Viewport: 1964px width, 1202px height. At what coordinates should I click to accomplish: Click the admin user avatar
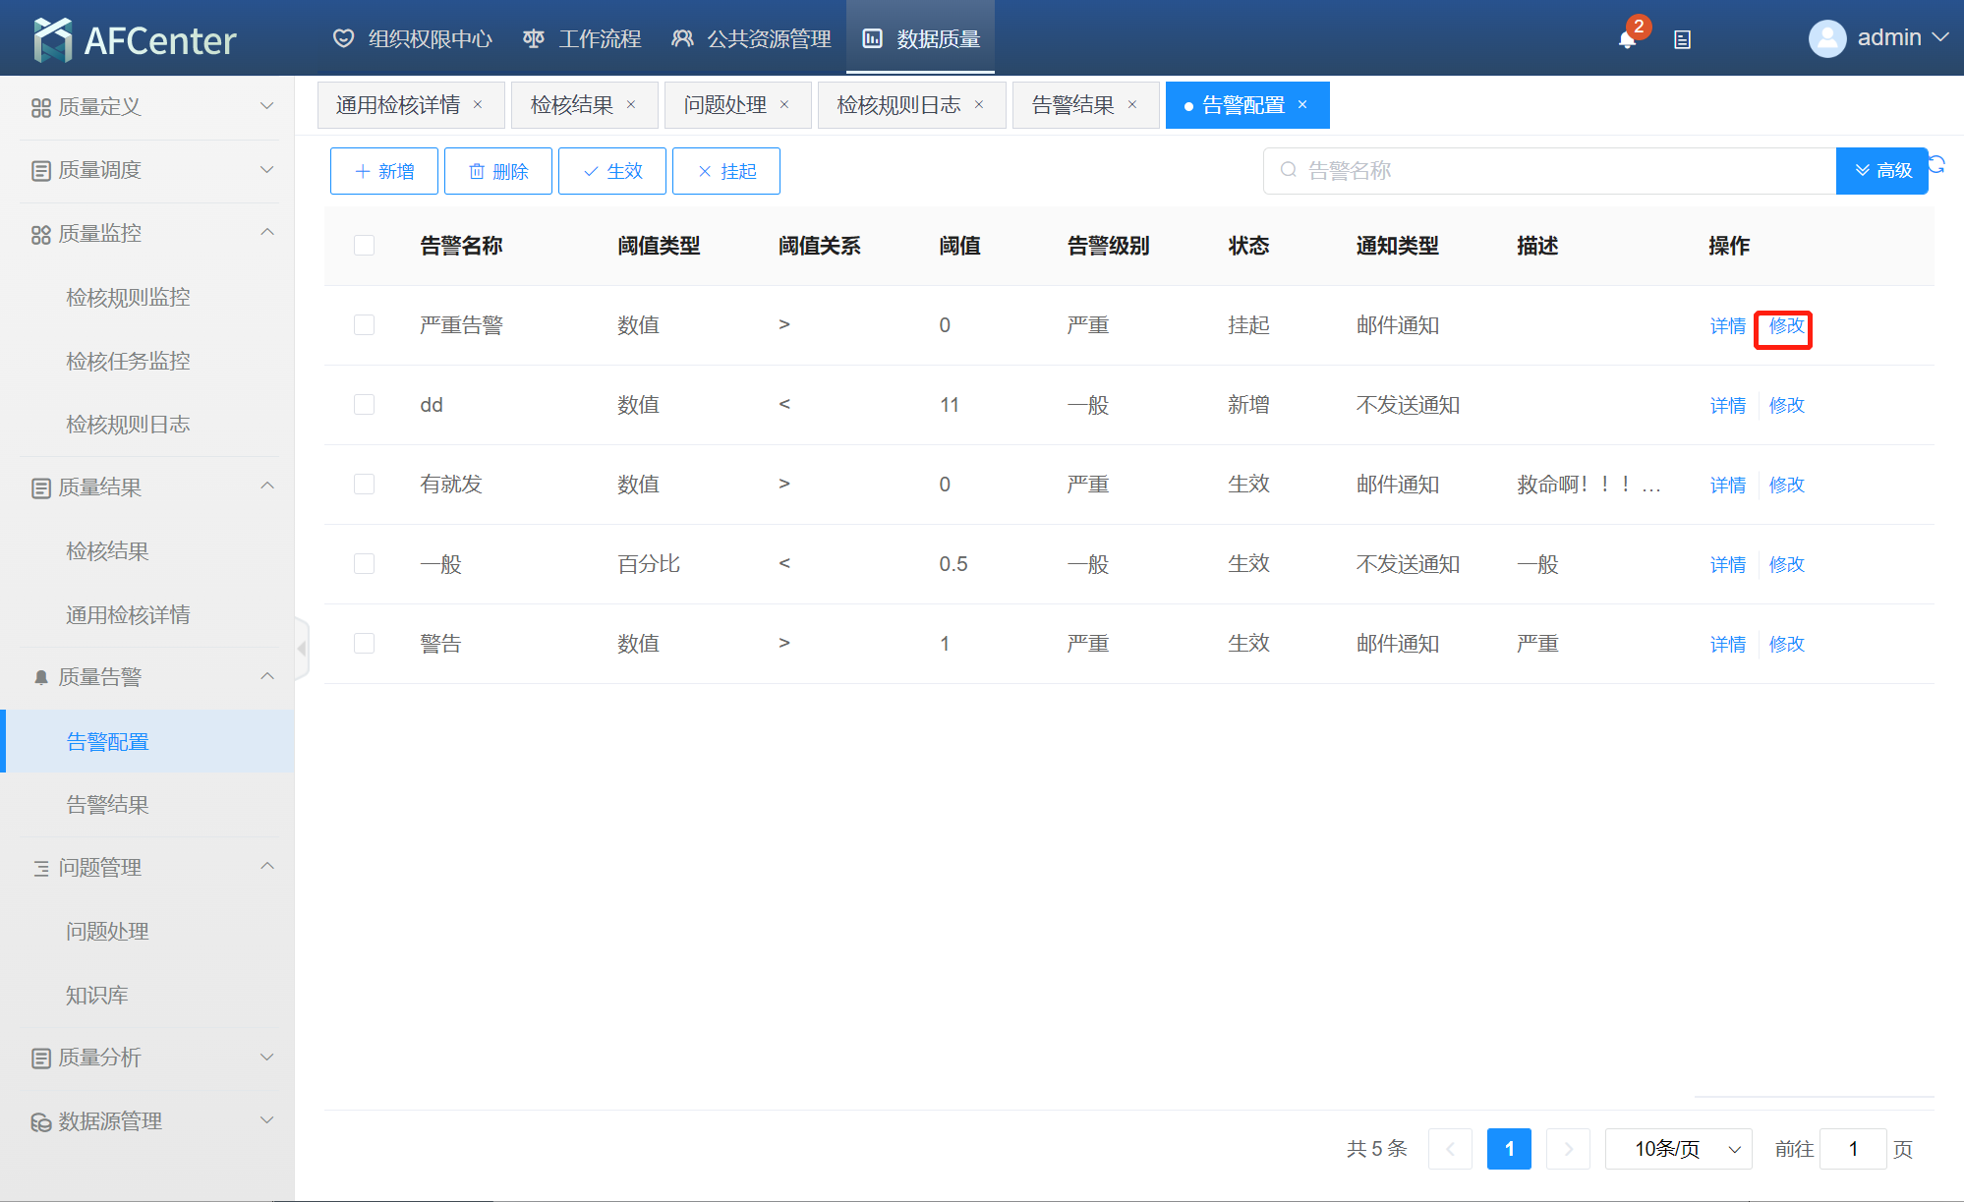(1826, 39)
